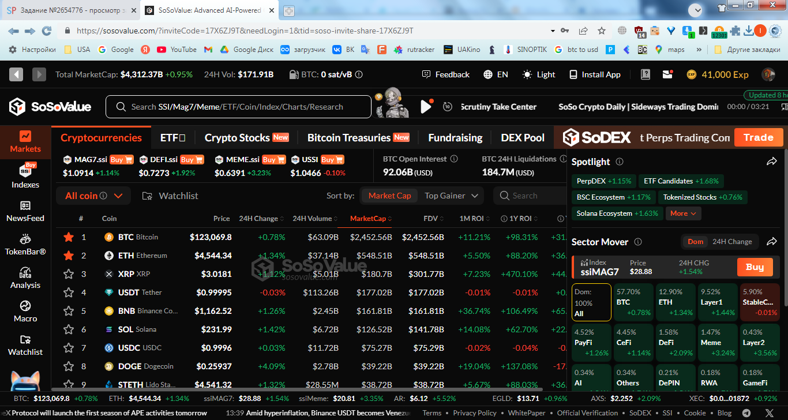Image resolution: width=788 pixels, height=420 pixels.
Task: Open the Markets section in the sidebar
Action: point(25,141)
